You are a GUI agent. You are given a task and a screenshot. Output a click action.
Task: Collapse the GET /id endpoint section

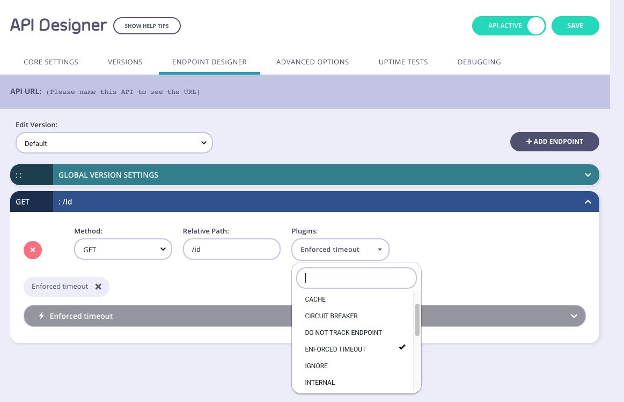588,202
